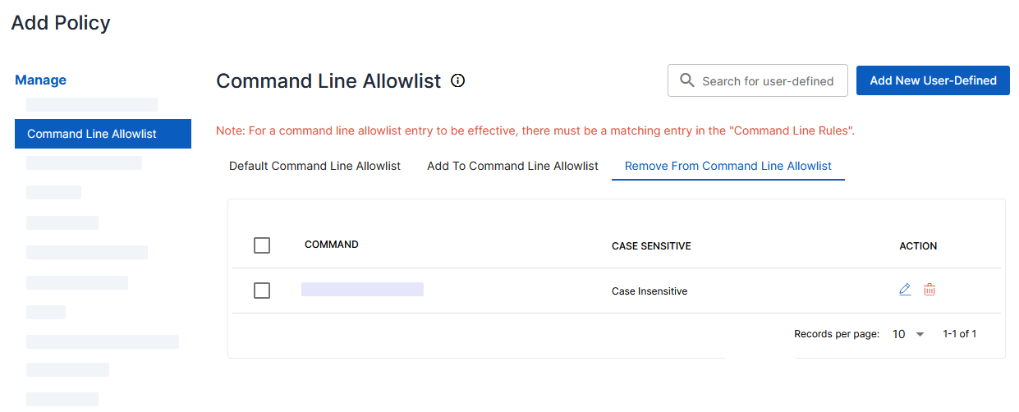Viewport: 1019px width, 412px height.
Task: Check the Case Insensitive row's checkbox
Action: (x=262, y=291)
